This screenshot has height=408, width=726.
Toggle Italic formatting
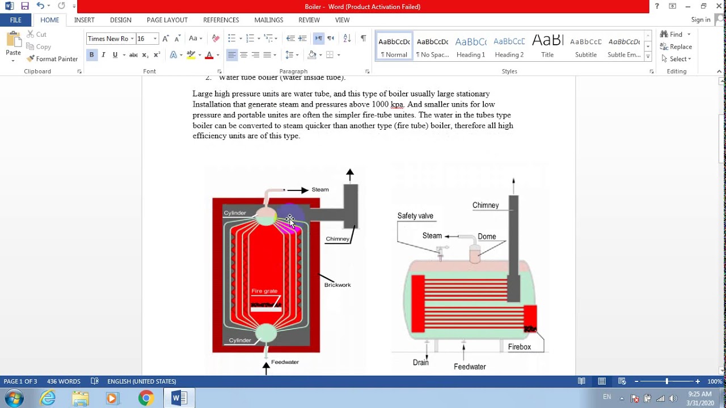pos(103,55)
